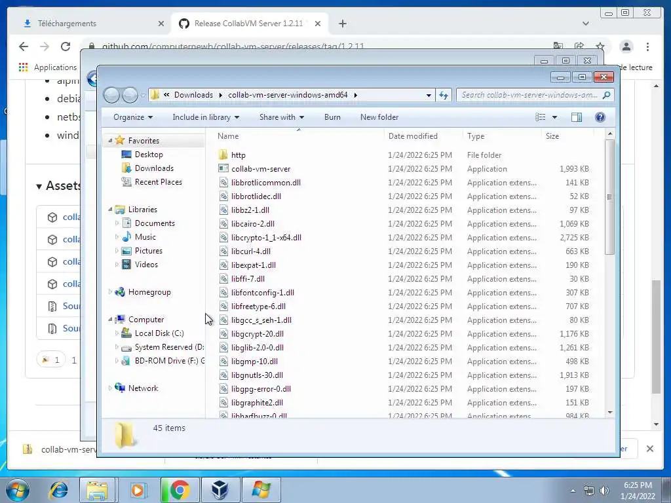This screenshot has height=503, width=671.
Task: Dismiss Chrome download bar with X
Action: click(x=649, y=449)
